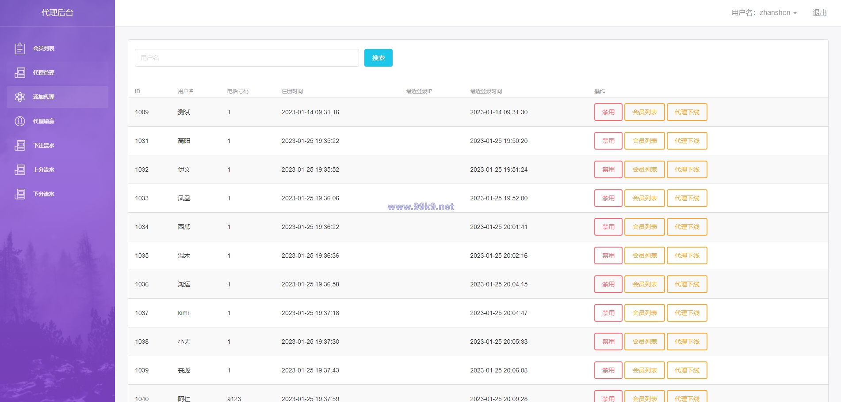View 会员列表 for 丧彪
Viewport: 841px width, 402px height.
click(645, 370)
